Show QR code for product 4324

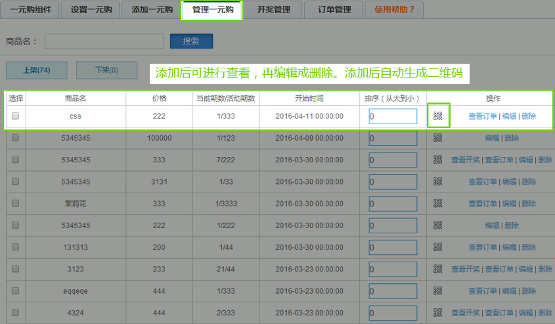(438, 313)
